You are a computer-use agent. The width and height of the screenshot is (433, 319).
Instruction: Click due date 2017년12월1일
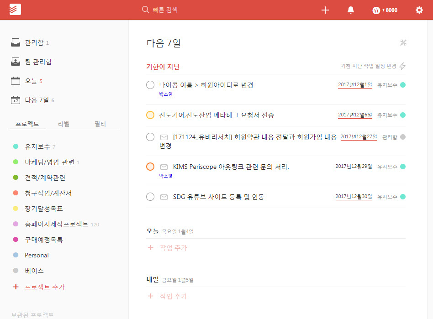coord(355,85)
